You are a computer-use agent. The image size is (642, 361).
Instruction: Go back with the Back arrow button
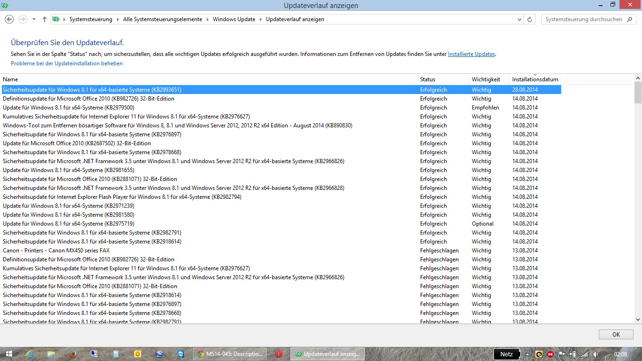coord(9,19)
